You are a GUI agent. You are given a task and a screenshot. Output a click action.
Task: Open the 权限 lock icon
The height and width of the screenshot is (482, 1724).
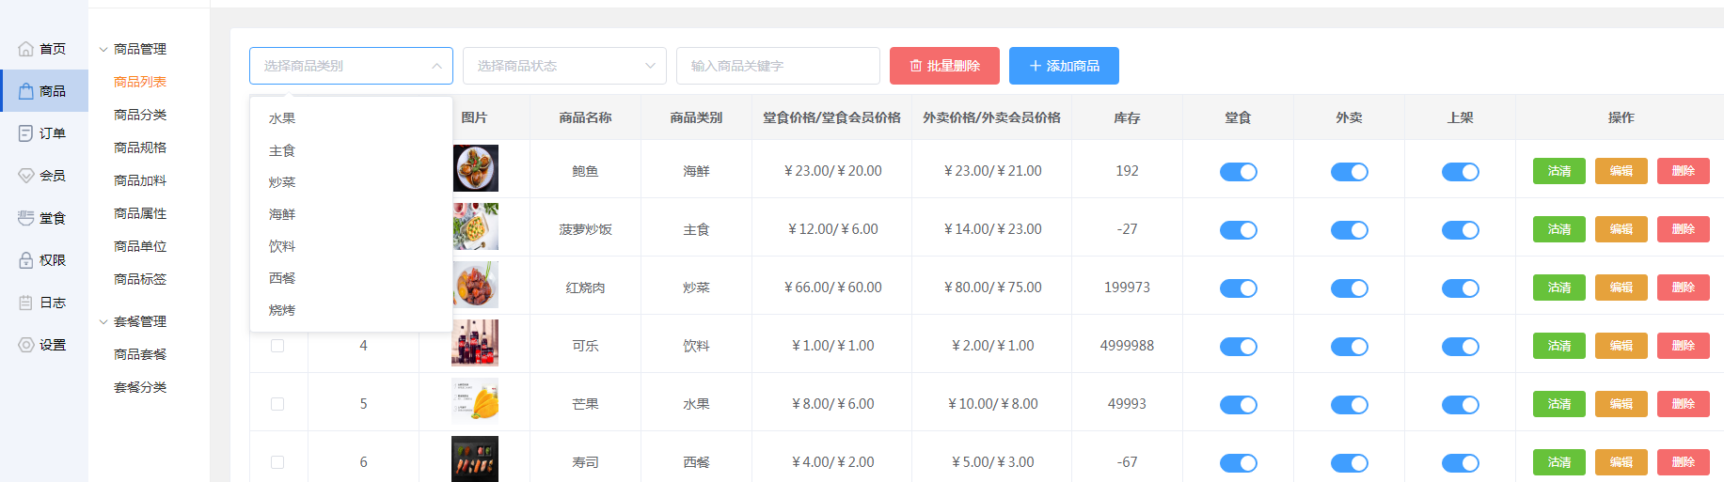click(26, 260)
